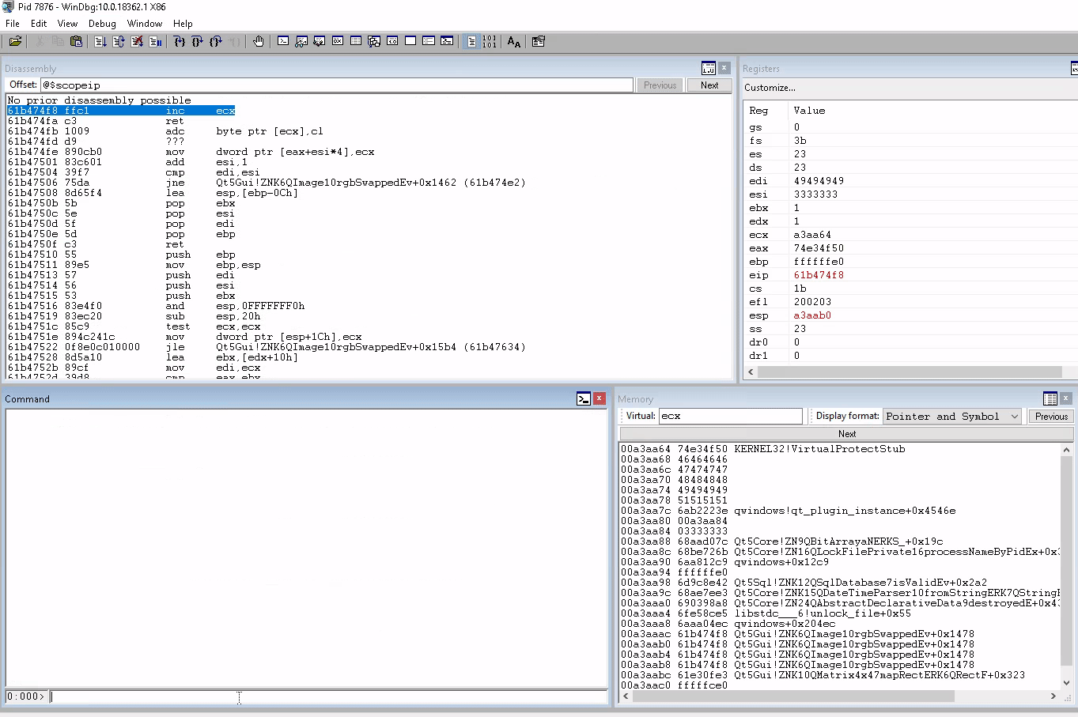Click the esp register value a3aab0
This screenshot has height=717, width=1078.
[812, 315]
